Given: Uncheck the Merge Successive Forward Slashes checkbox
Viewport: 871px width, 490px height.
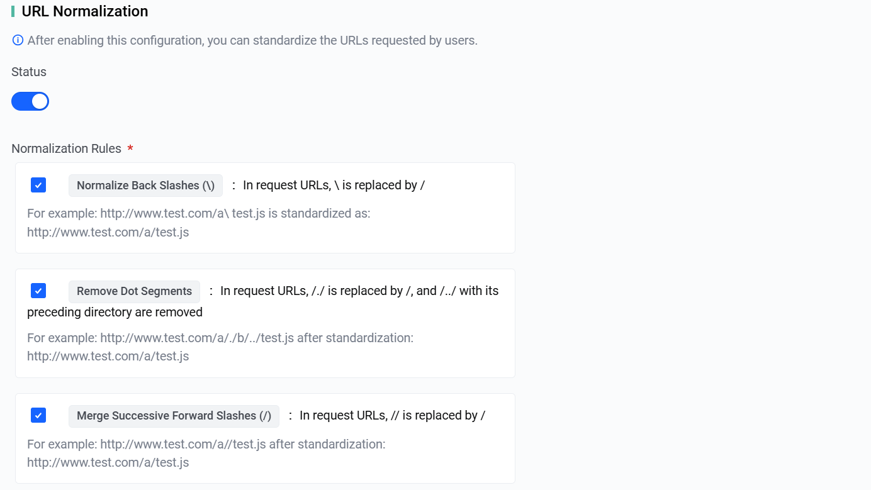Looking at the screenshot, I should pyautogui.click(x=38, y=415).
